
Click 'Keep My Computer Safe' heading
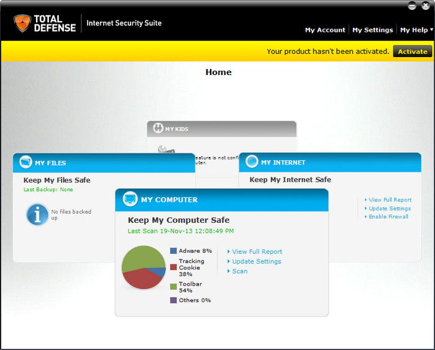[x=179, y=220]
